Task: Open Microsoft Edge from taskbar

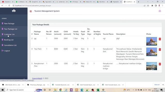Action: [82, 90]
